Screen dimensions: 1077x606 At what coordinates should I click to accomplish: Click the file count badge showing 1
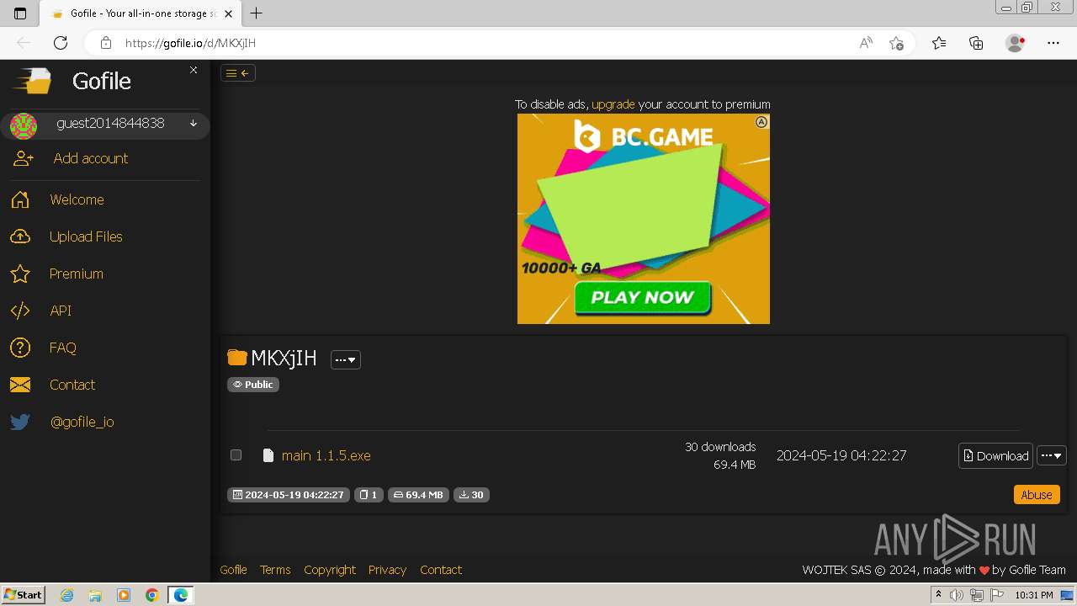pyautogui.click(x=369, y=495)
